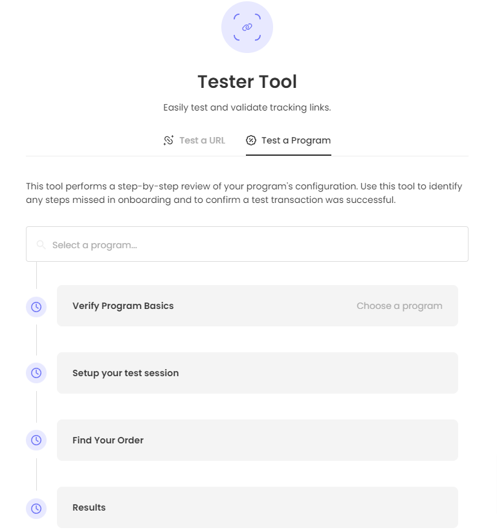Click the clock icon beside Setup your test session
This screenshot has height=530, width=497.
[x=36, y=373]
